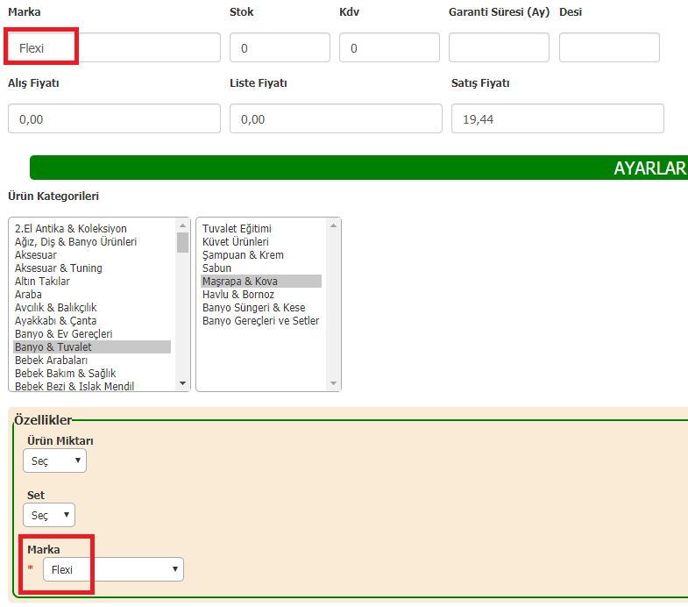Click the Liste Fiyatı price field
This screenshot has height=607, width=688.
click(336, 118)
